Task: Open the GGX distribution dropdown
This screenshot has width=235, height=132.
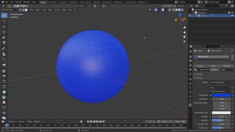Action: (220, 88)
